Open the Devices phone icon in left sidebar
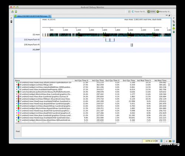 (x=11, y=21)
